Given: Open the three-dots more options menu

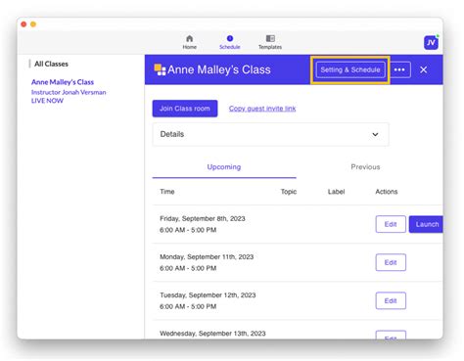Looking at the screenshot, I should click(399, 69).
